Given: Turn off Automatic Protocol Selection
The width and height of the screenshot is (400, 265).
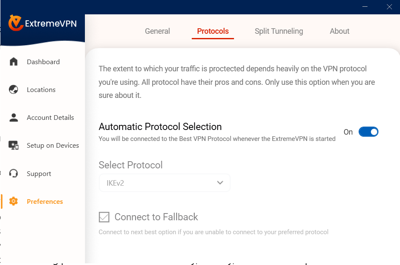Looking at the screenshot, I should click(x=368, y=132).
